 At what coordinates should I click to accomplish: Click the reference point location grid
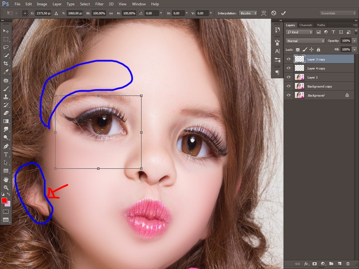click(x=25, y=13)
